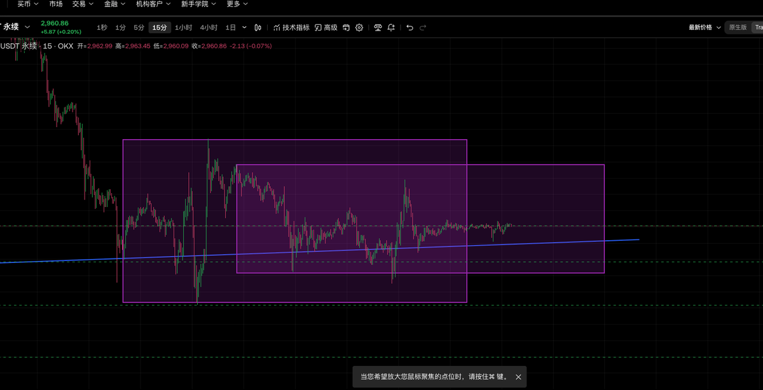
Task: Click the 收=2,960.86 close value
Action: click(x=209, y=46)
